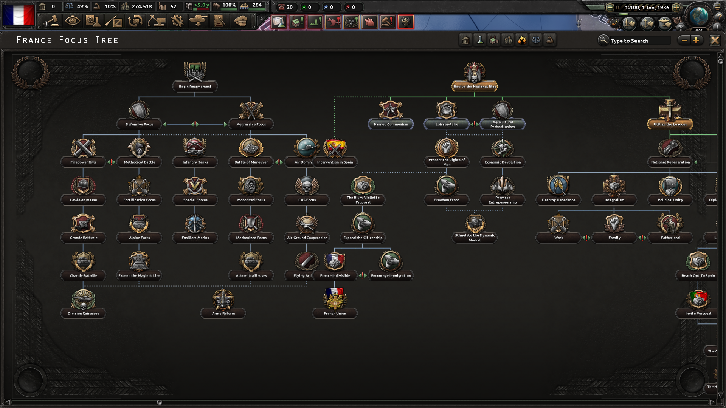Click the research flask alert

[279, 22]
